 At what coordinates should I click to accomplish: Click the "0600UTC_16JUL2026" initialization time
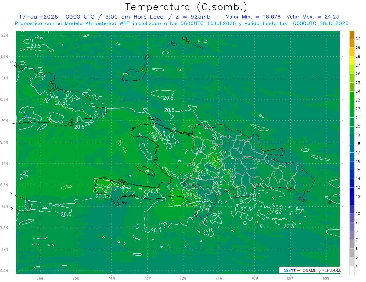pos(208,23)
